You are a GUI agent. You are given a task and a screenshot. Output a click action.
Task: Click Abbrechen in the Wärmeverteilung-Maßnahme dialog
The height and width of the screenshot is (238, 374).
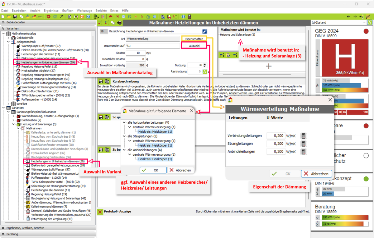pyautogui.click(x=316, y=174)
